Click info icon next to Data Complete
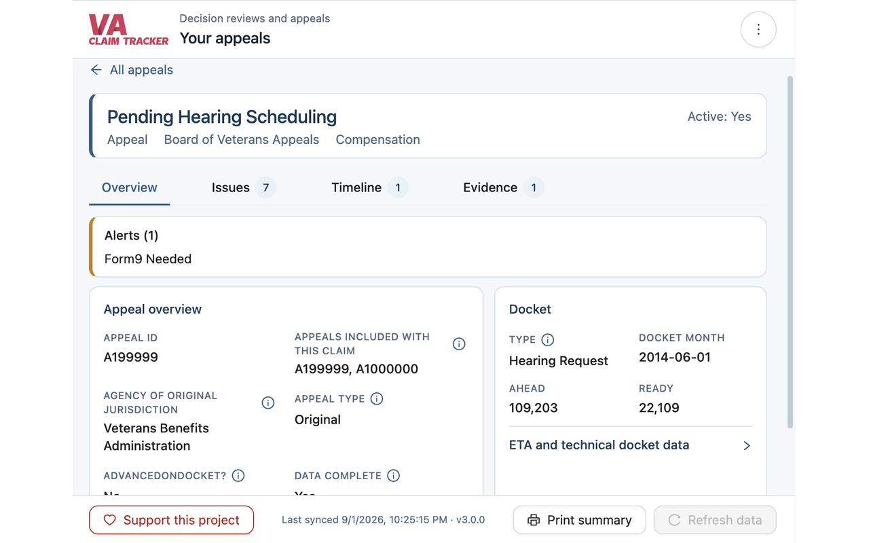Screen dimensions: 869x543 tap(393, 476)
